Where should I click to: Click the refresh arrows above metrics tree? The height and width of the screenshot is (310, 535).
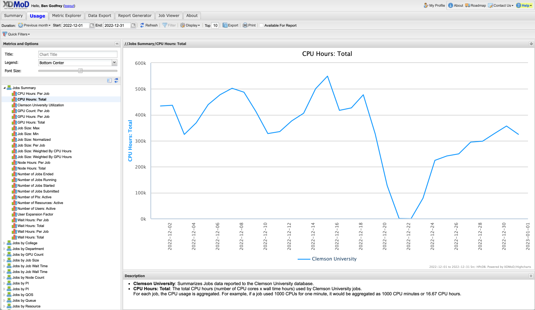point(116,80)
